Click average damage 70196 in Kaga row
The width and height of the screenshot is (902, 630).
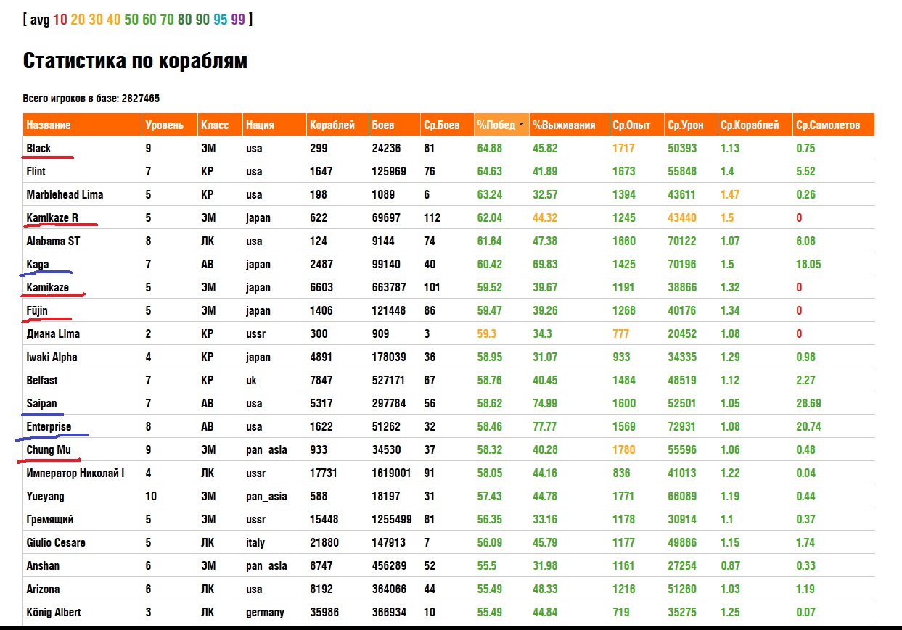pyautogui.click(x=682, y=264)
